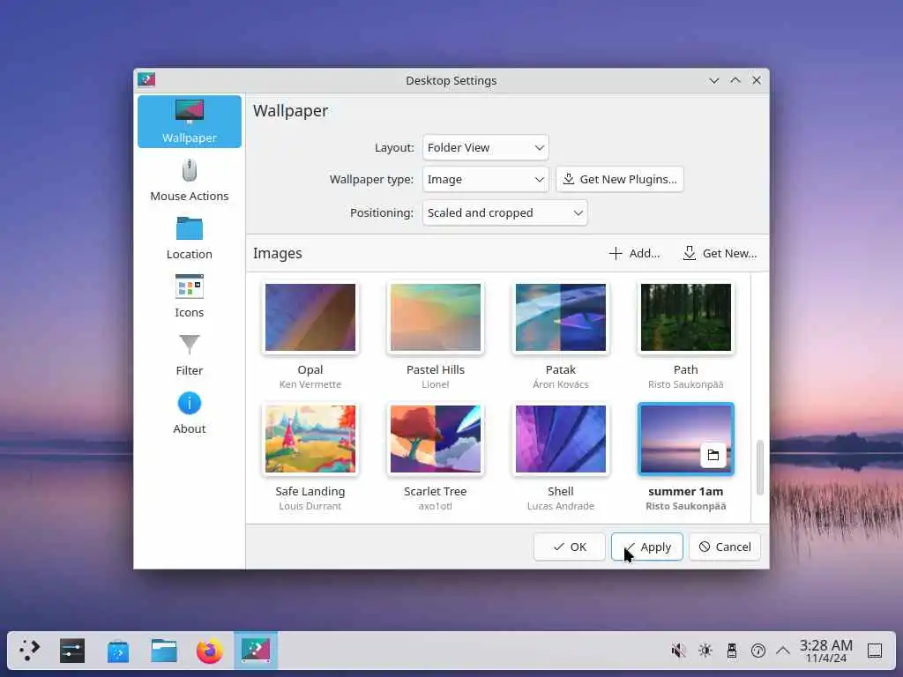Launch Discover software center from taskbar
Image resolution: width=903 pixels, height=677 pixels.
[x=118, y=651]
